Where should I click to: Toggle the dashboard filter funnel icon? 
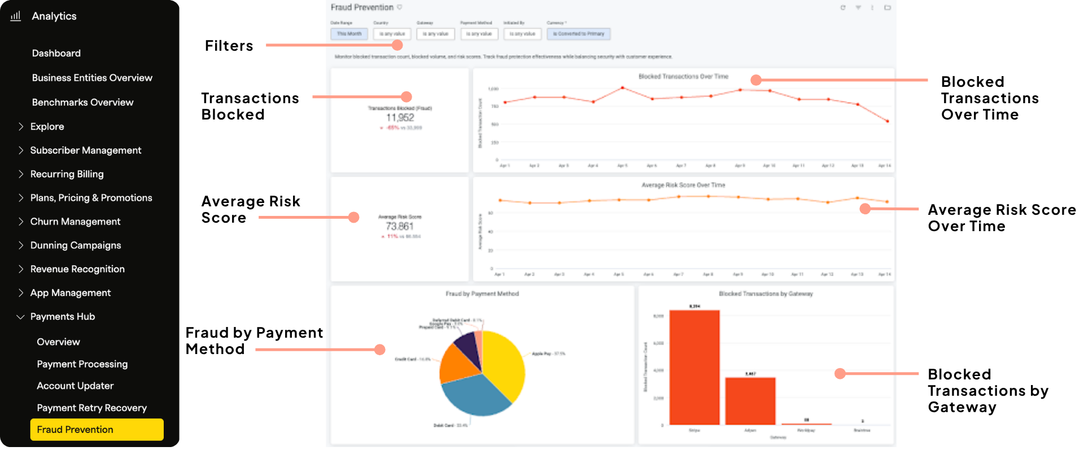tap(858, 8)
